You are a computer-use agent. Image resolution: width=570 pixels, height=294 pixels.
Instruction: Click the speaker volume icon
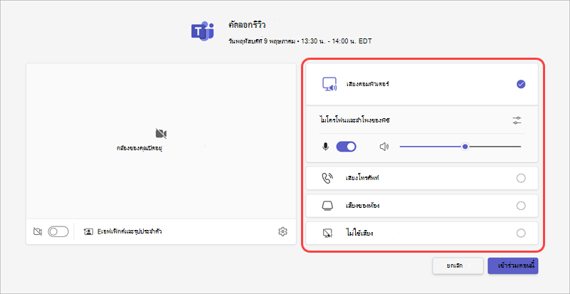click(x=384, y=147)
